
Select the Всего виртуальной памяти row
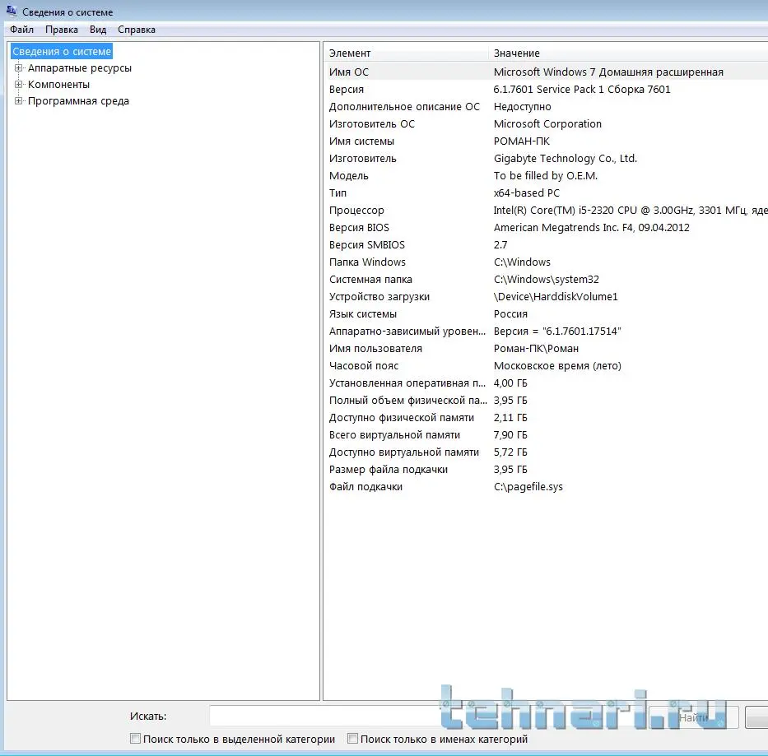tap(546, 435)
